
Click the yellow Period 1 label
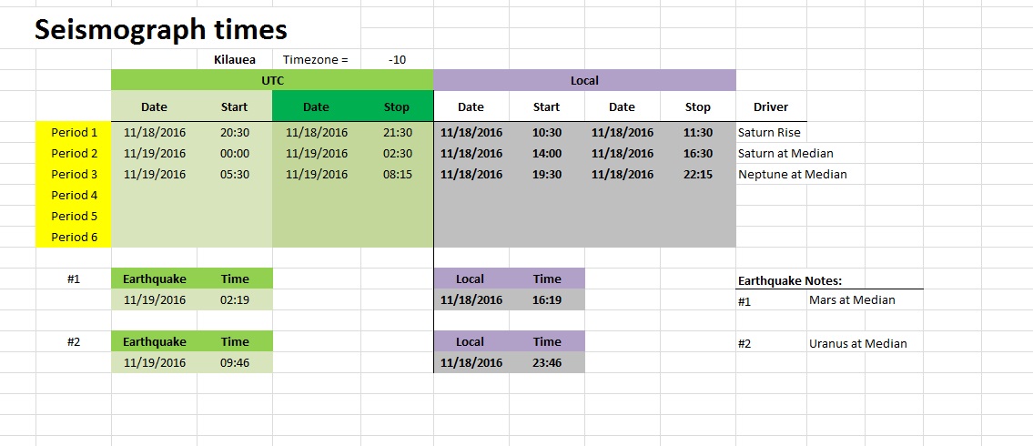pyautogui.click(x=74, y=132)
